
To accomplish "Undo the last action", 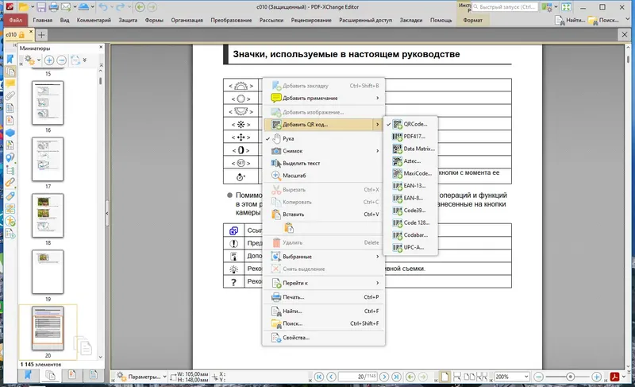I will [x=103, y=6].
